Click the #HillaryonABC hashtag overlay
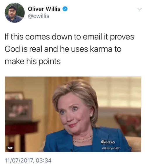146x166 pixels. click(x=111, y=148)
